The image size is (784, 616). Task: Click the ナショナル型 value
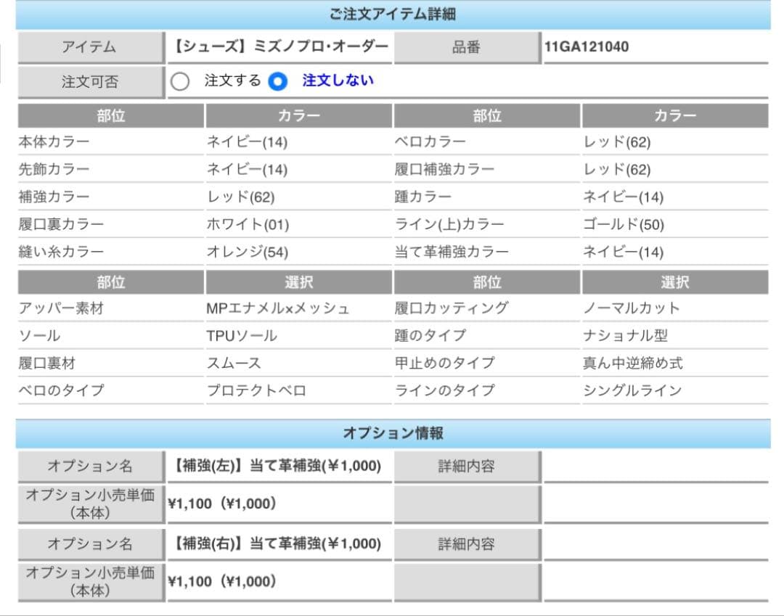pos(626,336)
